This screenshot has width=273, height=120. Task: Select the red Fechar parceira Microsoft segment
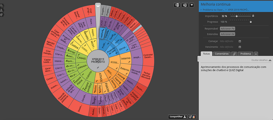point(146,75)
